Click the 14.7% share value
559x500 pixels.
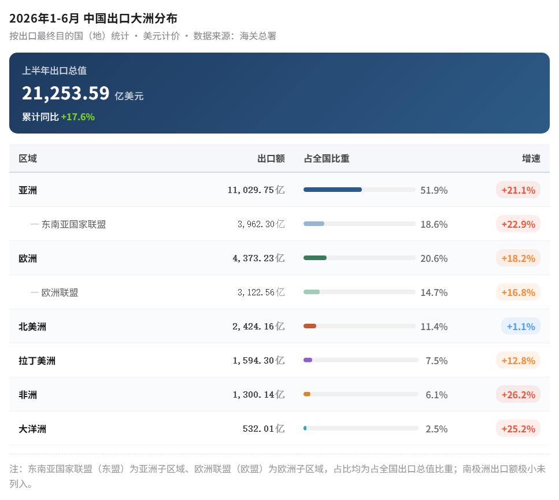tap(434, 292)
